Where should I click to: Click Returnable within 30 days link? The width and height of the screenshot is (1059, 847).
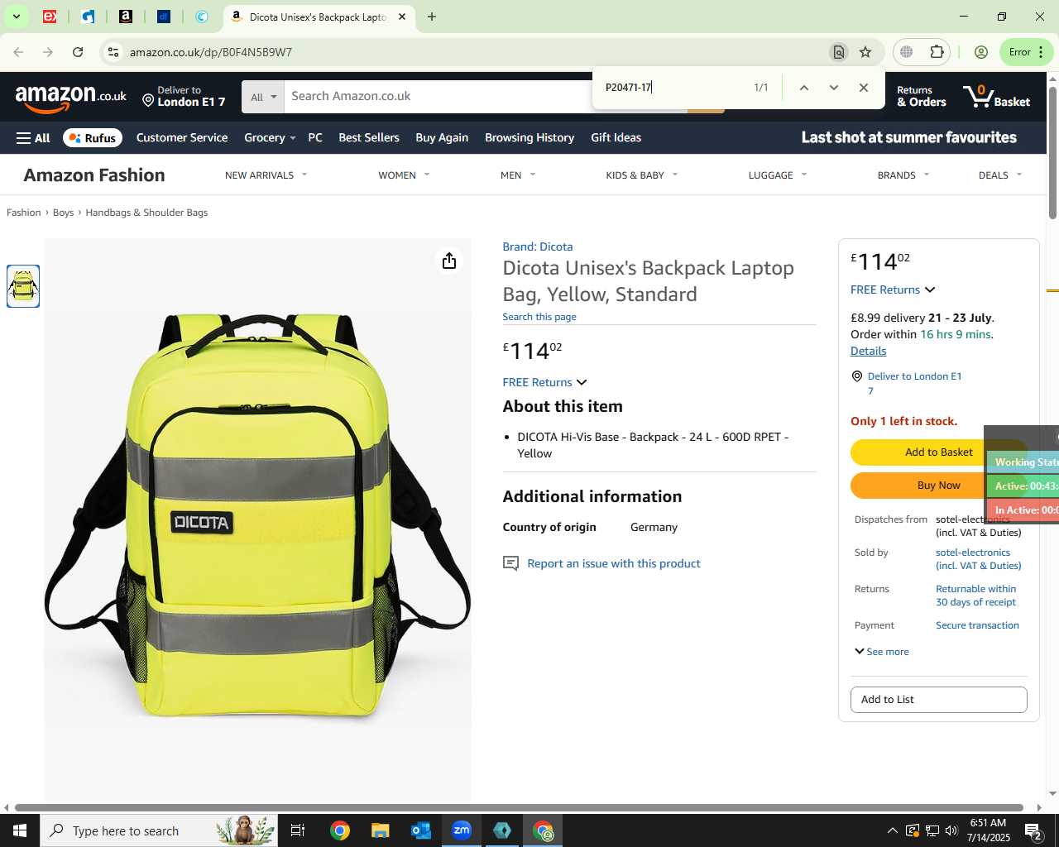(x=976, y=596)
